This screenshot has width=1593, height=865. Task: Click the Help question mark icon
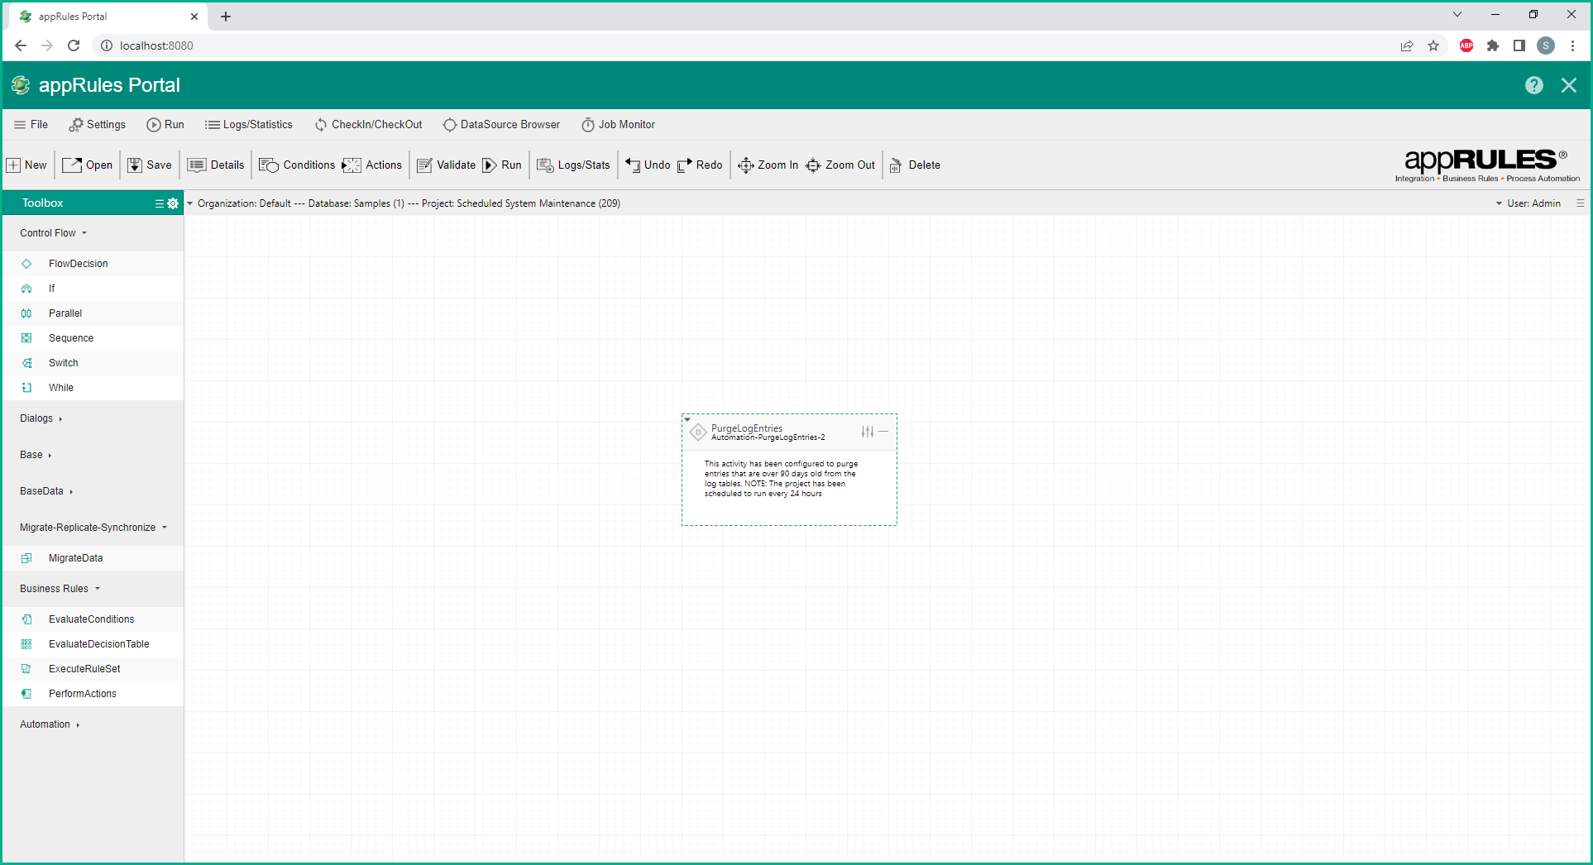1533,85
